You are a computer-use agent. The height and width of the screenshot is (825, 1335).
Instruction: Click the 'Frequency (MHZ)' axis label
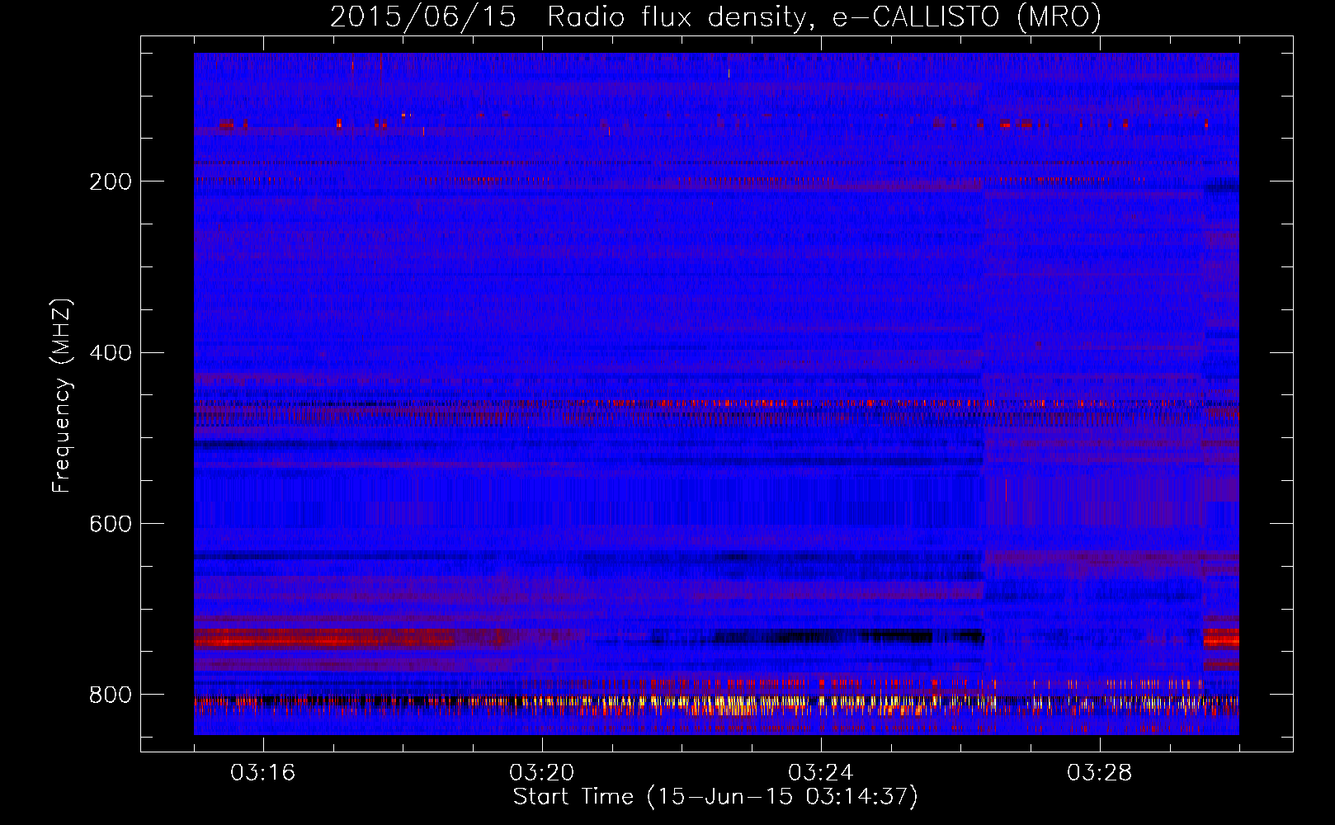click(62, 396)
